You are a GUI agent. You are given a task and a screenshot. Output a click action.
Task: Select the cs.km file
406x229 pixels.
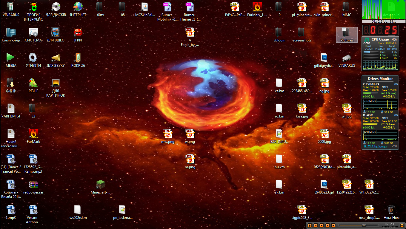click(279, 86)
